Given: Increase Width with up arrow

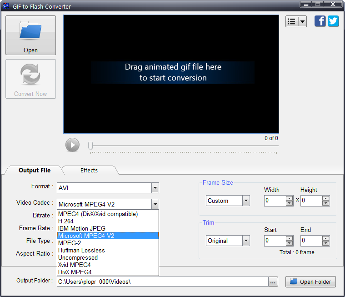Looking at the screenshot, I should (x=290, y=198).
